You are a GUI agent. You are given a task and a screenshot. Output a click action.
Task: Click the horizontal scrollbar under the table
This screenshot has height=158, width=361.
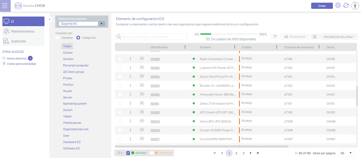[201, 146]
